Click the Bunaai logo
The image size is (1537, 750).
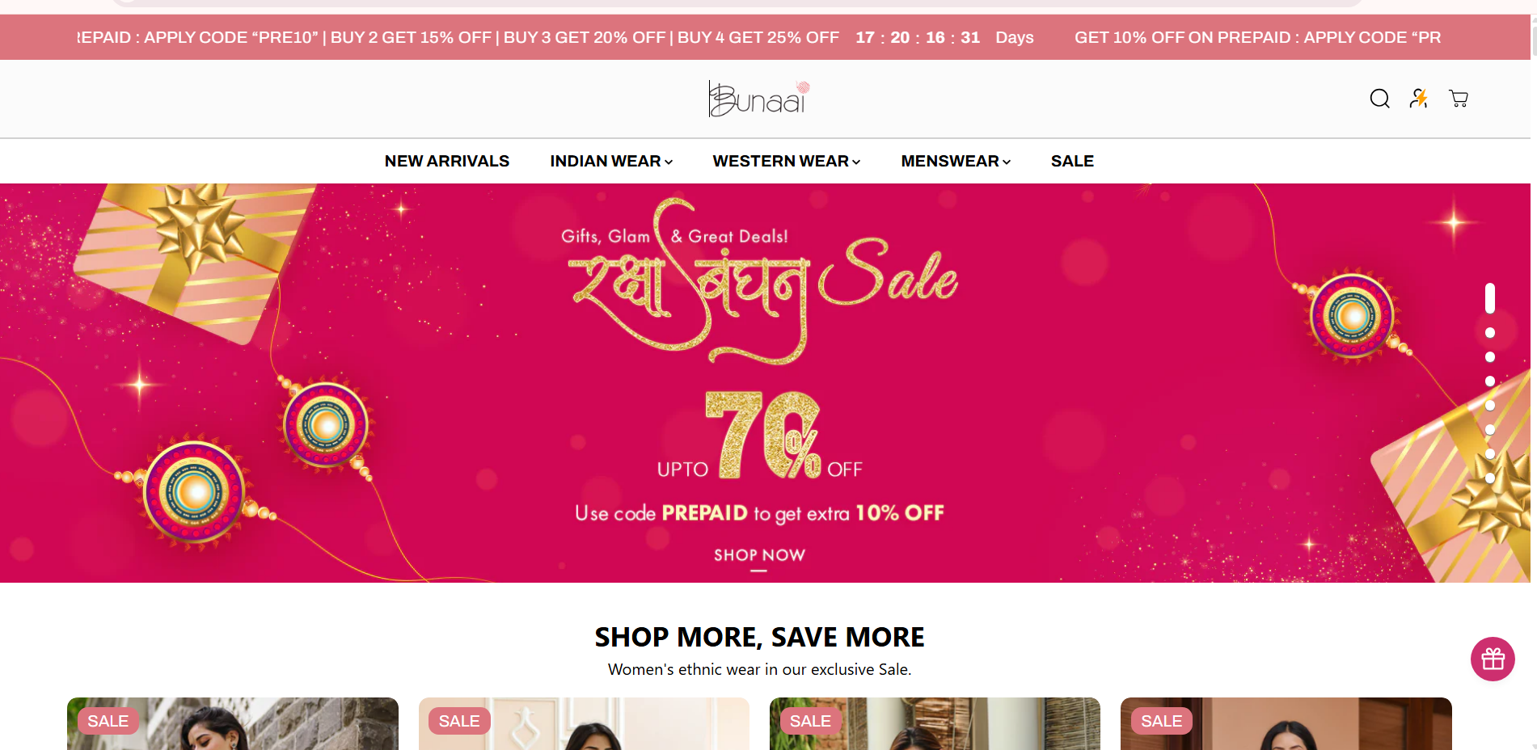coord(759,99)
